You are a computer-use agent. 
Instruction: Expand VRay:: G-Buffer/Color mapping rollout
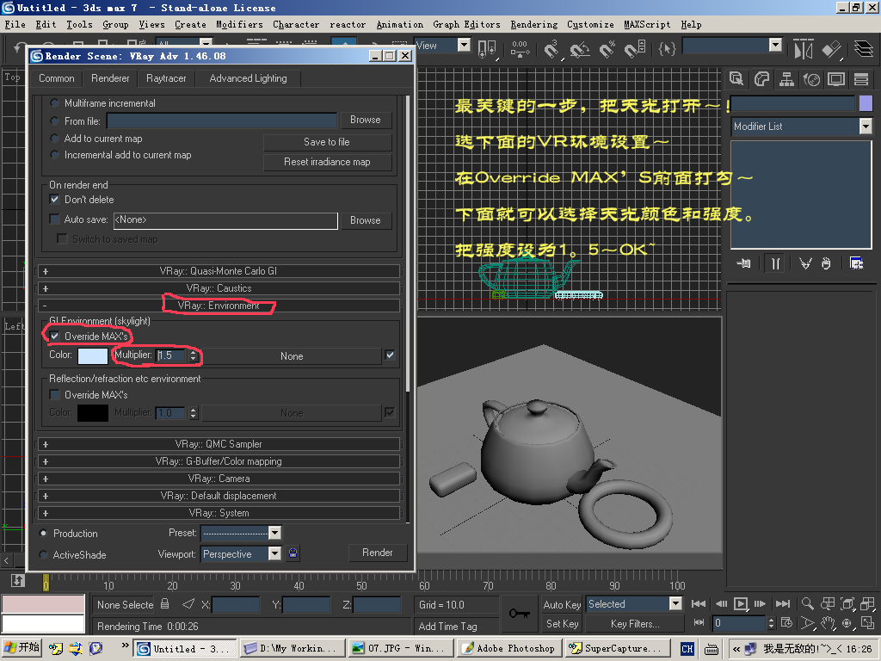click(218, 461)
